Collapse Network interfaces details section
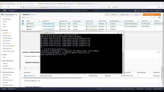164x92 pixels. [25, 56]
